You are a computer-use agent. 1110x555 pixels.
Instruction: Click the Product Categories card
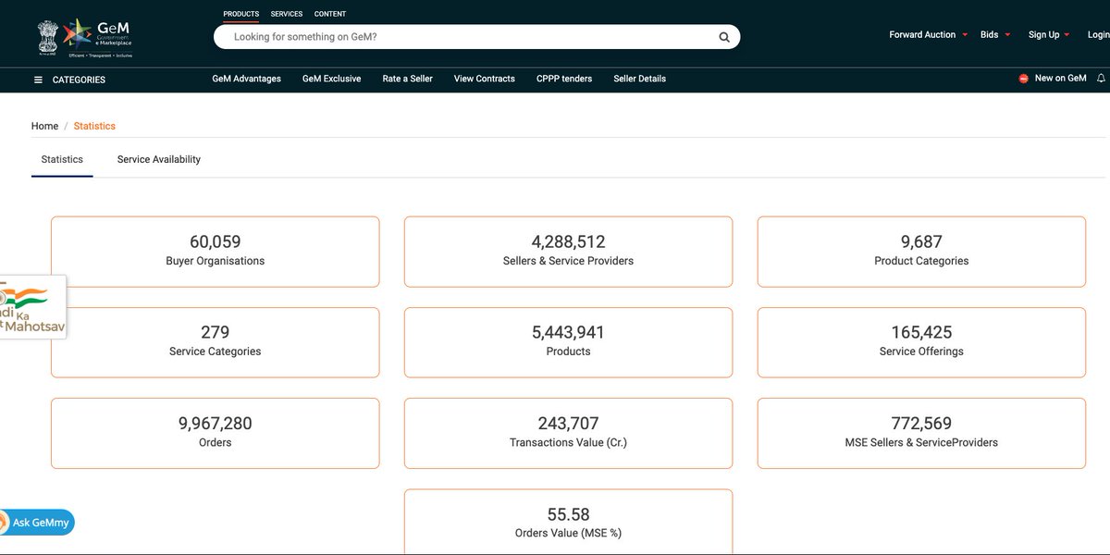click(x=921, y=252)
